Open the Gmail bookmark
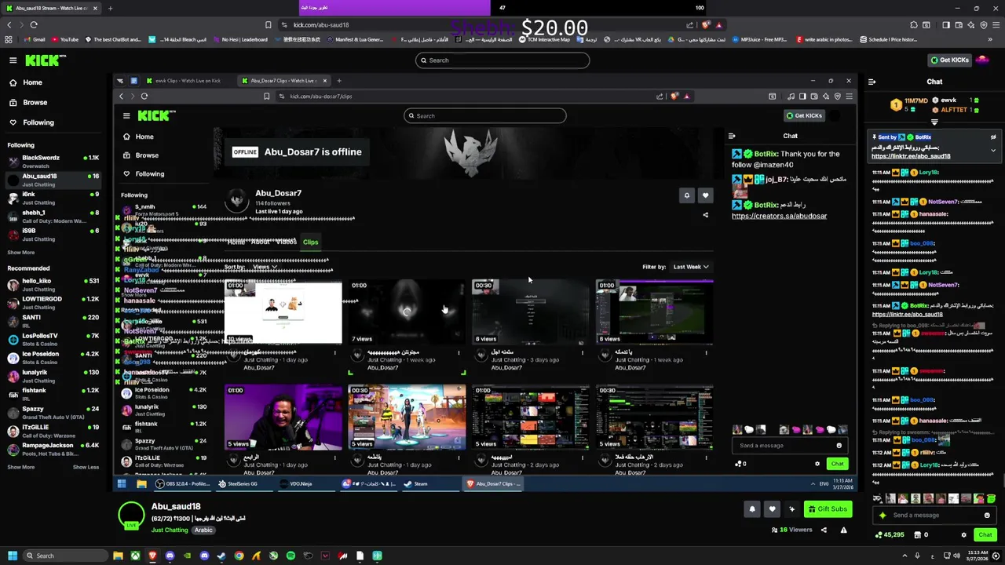 (x=34, y=39)
